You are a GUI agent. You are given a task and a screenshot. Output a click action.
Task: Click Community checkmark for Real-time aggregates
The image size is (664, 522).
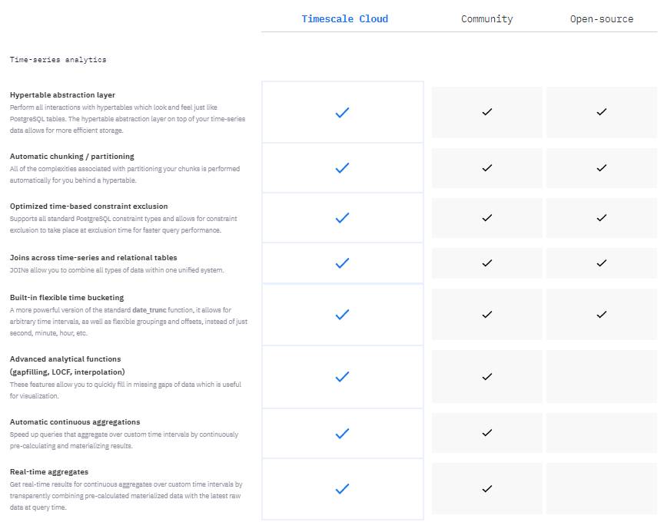(x=486, y=488)
